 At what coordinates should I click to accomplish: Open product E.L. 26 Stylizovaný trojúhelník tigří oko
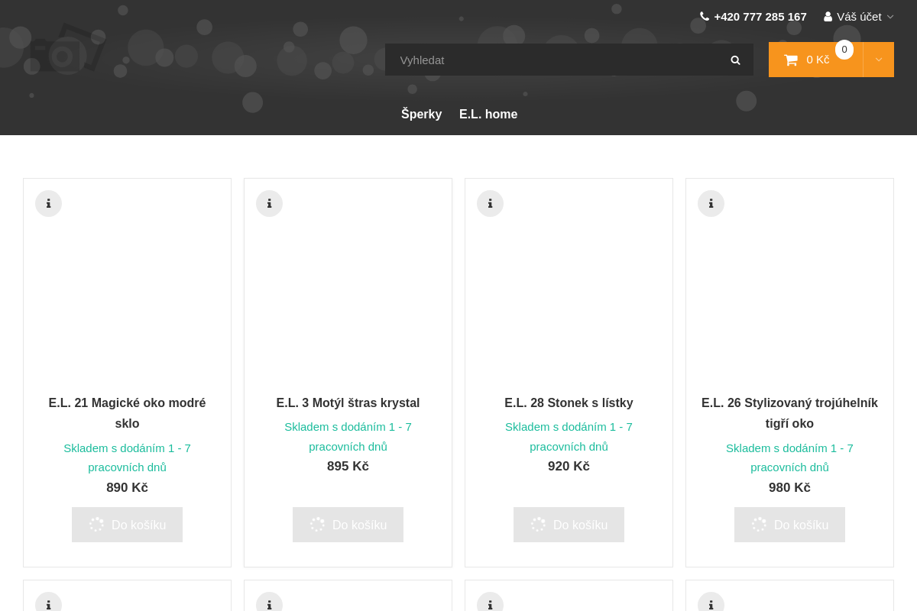tap(789, 413)
